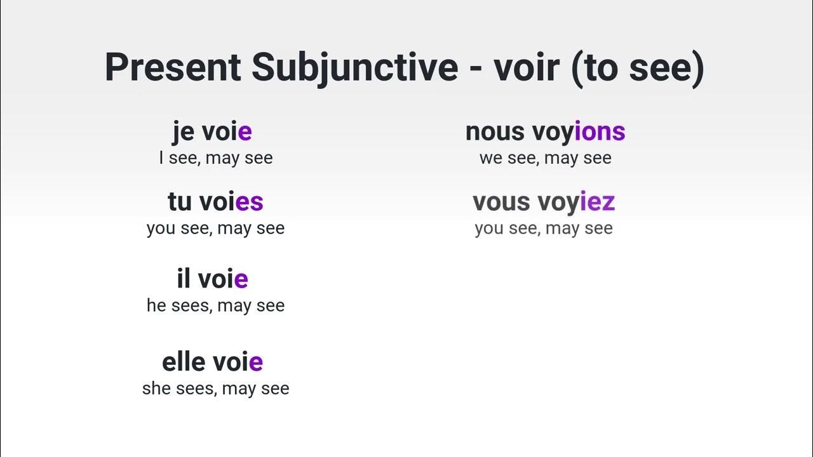Click the translation she sees, may see

[215, 388]
